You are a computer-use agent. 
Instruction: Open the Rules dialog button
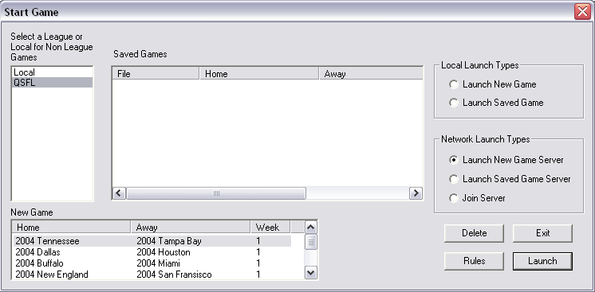coord(474,261)
